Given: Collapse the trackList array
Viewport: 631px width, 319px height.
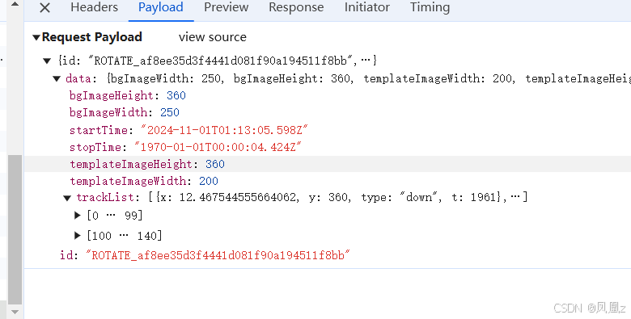Looking at the screenshot, I should 67,198.
